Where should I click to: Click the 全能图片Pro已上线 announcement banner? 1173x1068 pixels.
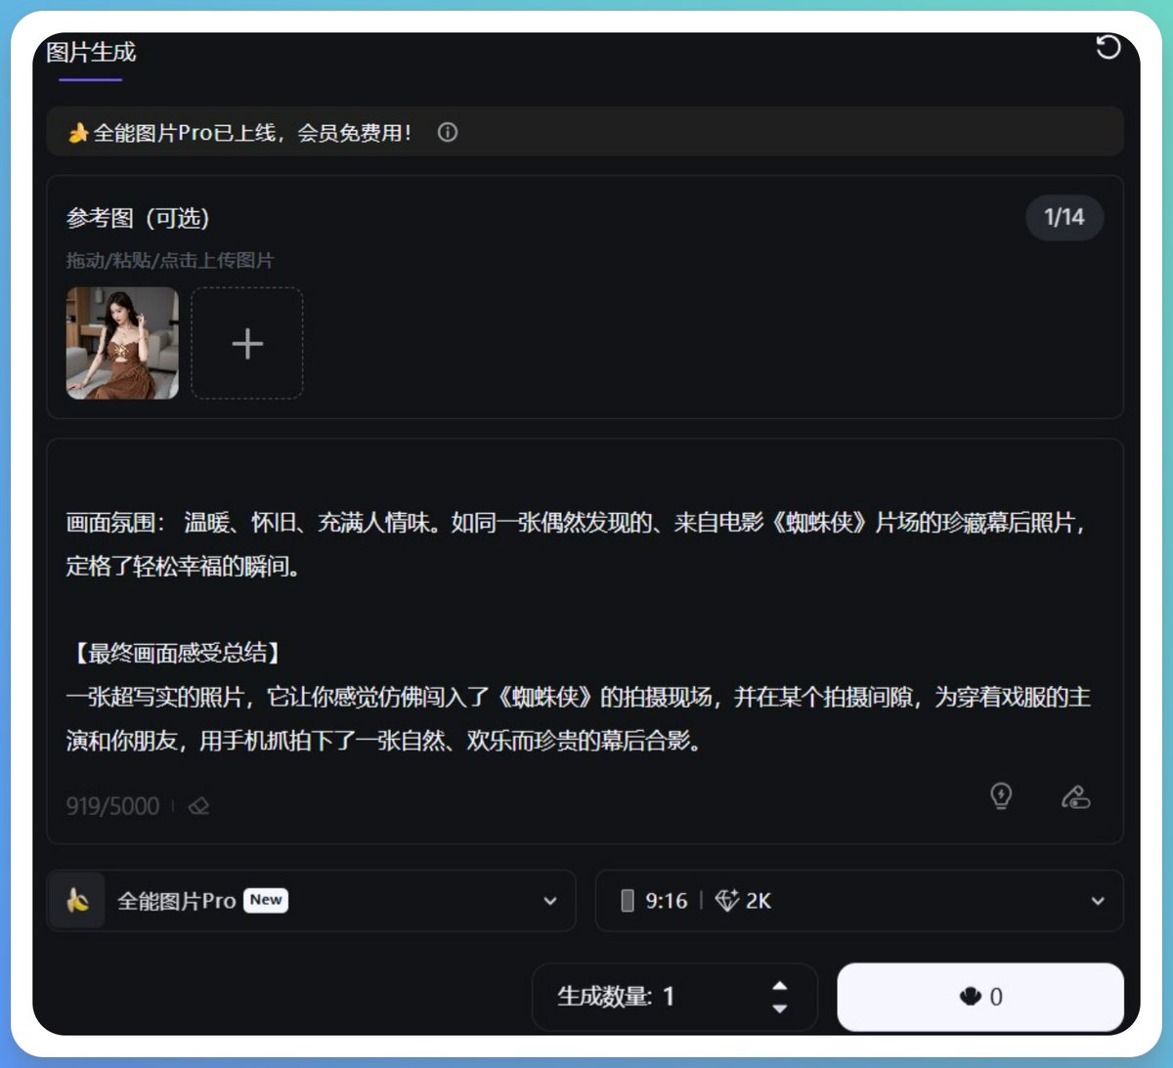252,133
